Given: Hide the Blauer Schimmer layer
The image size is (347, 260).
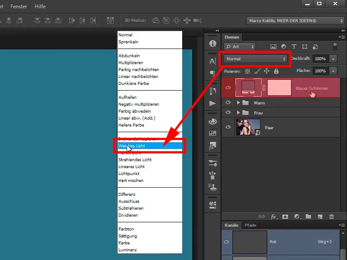Looking at the screenshot, I should pyautogui.click(x=228, y=88).
